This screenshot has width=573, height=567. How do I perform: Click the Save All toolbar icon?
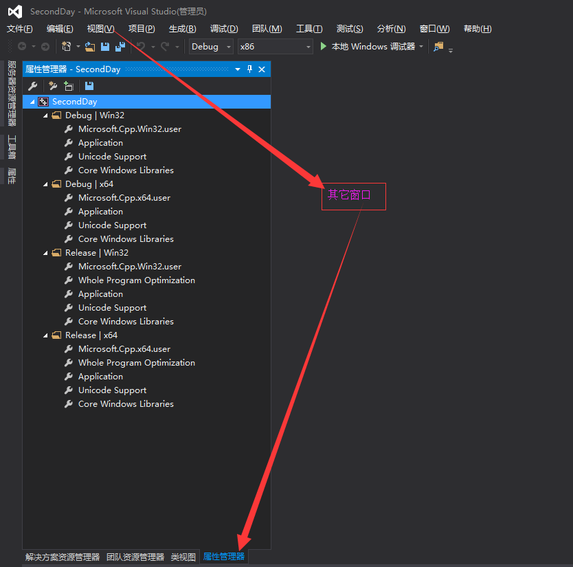coord(120,47)
